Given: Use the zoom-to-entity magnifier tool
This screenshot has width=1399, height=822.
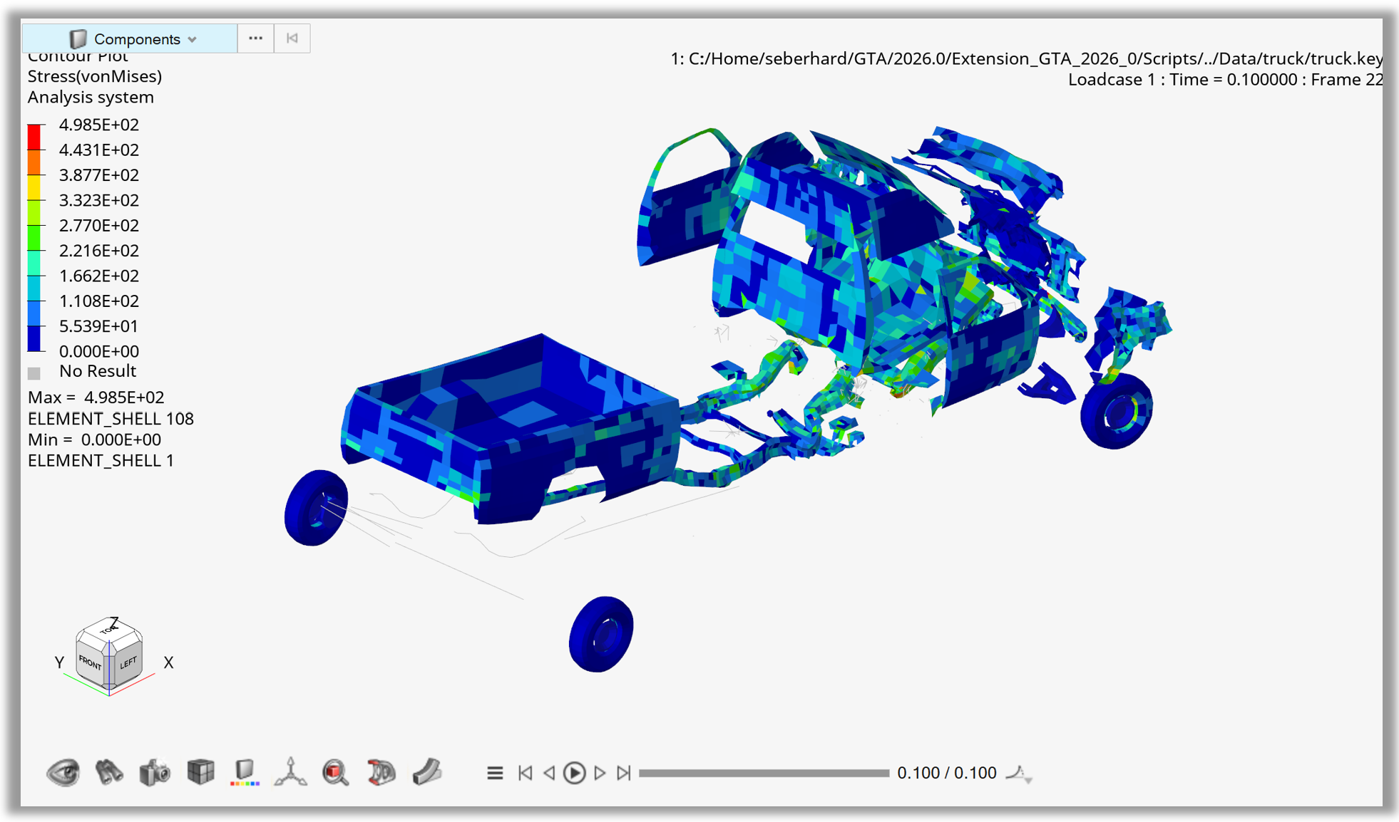Looking at the screenshot, I should coord(335,772).
